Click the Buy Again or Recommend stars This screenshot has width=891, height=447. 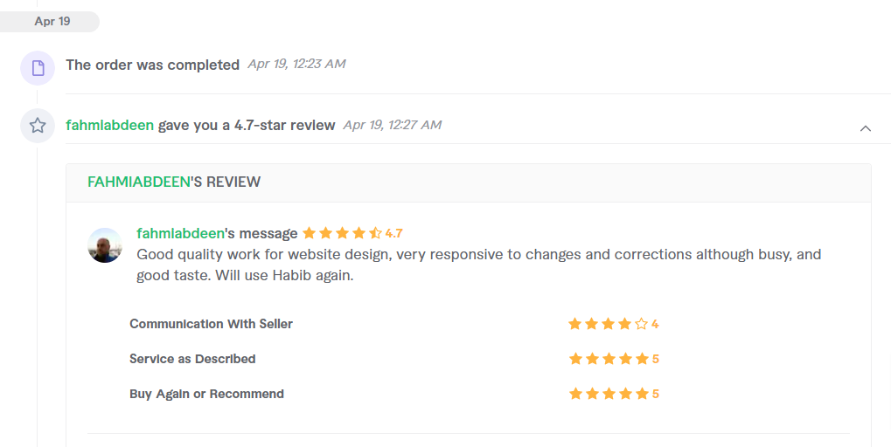[x=608, y=394]
